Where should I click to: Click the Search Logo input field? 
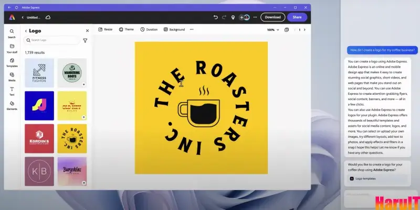pyautogui.click(x=52, y=40)
